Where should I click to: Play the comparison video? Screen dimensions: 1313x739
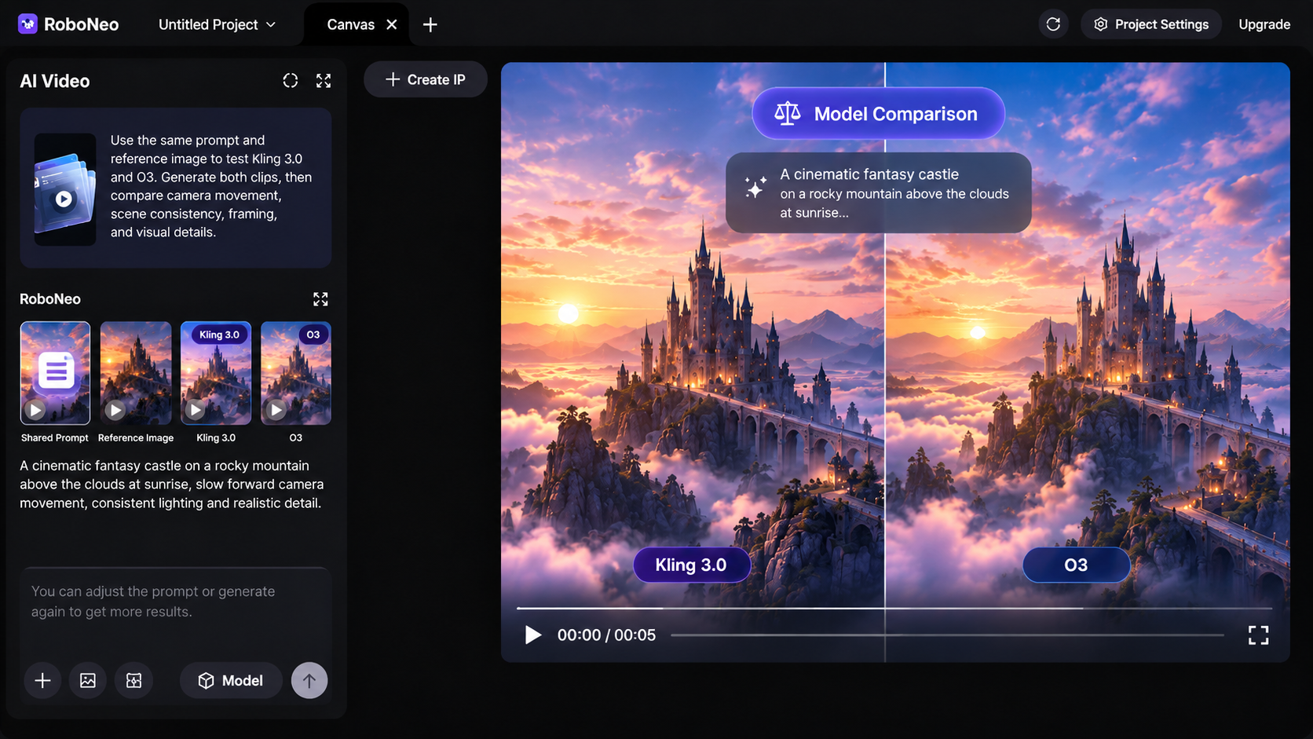tap(533, 635)
